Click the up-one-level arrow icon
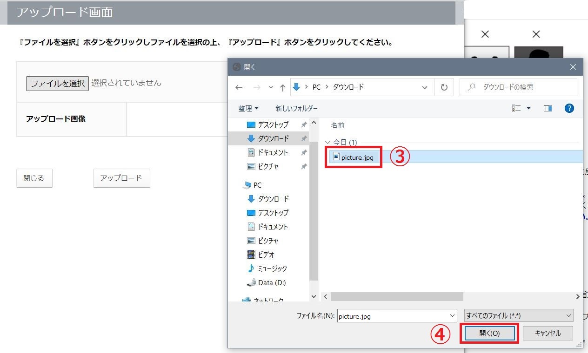This screenshot has height=353, width=588. pos(282,87)
